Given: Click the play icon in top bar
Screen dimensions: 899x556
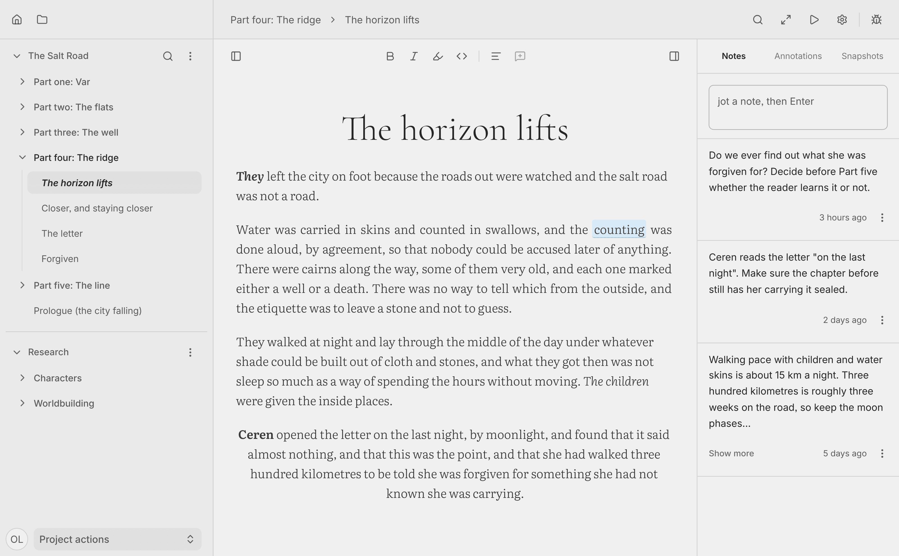Looking at the screenshot, I should pos(814,19).
